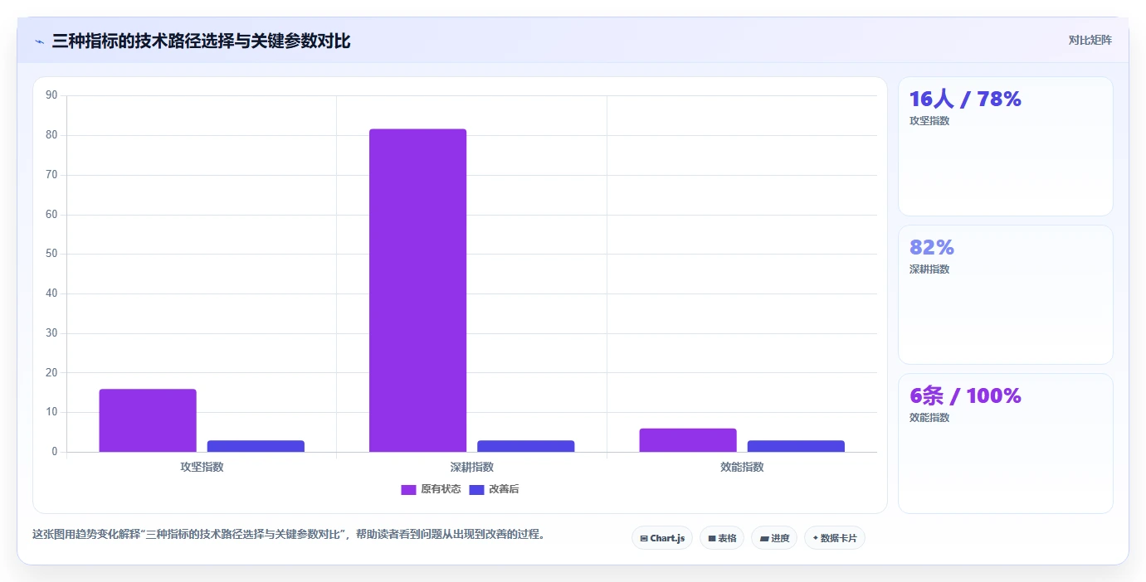1146x582 pixels.
Task: Toggle the 原有状态 legend entry
Action: (x=431, y=489)
